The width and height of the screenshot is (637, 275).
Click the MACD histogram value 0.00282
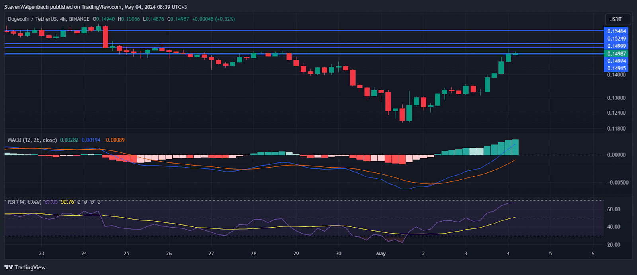69,140
